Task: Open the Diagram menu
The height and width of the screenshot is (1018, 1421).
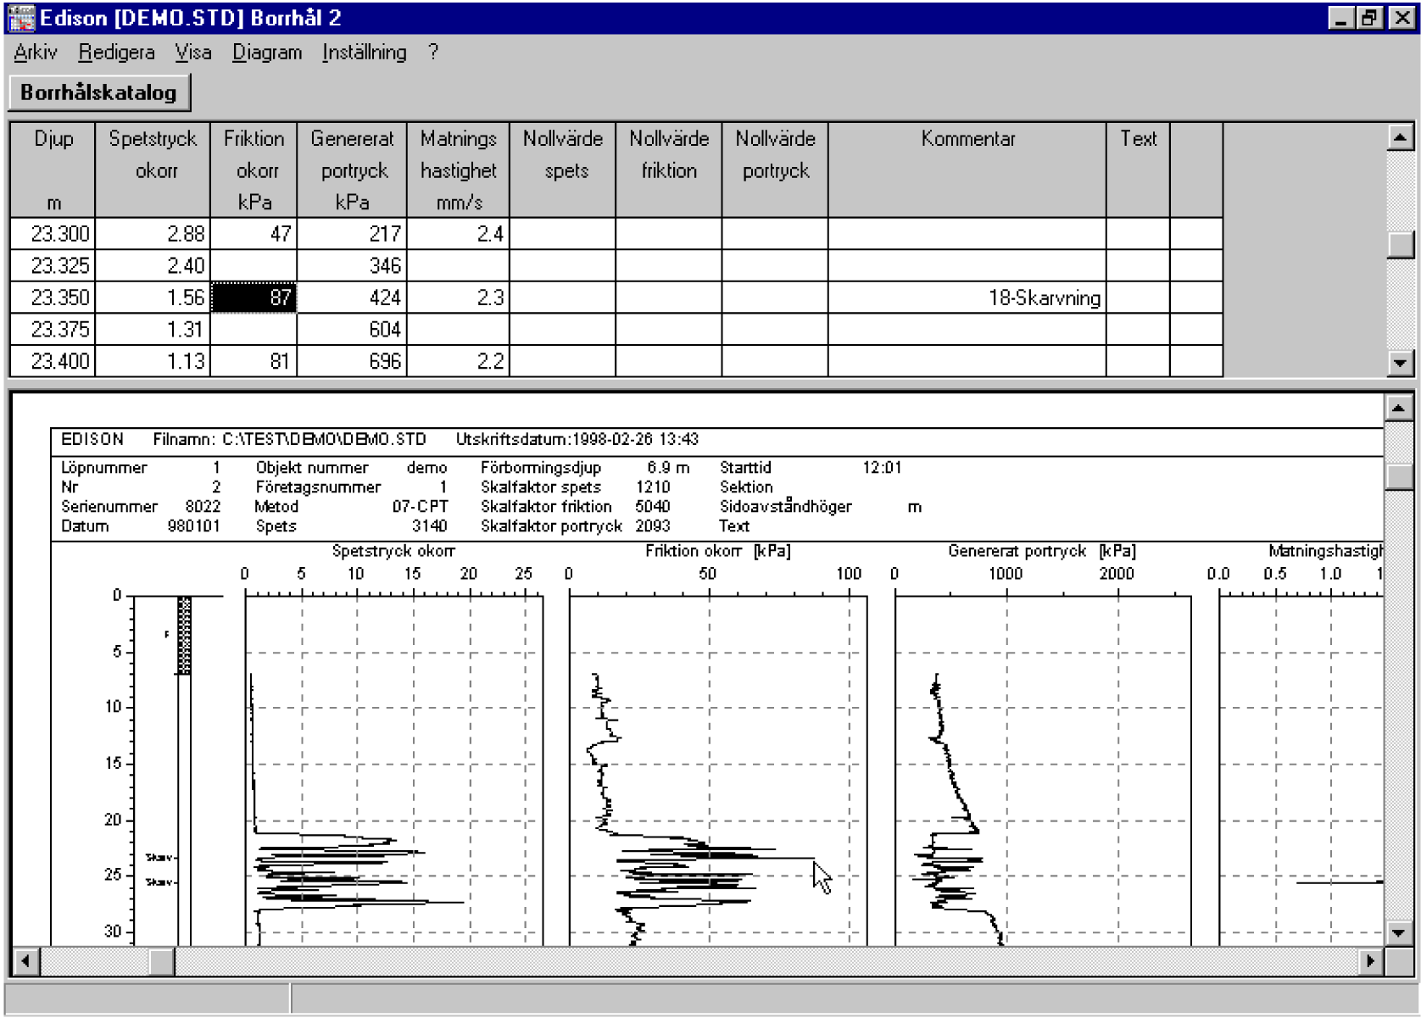Action: (x=267, y=53)
